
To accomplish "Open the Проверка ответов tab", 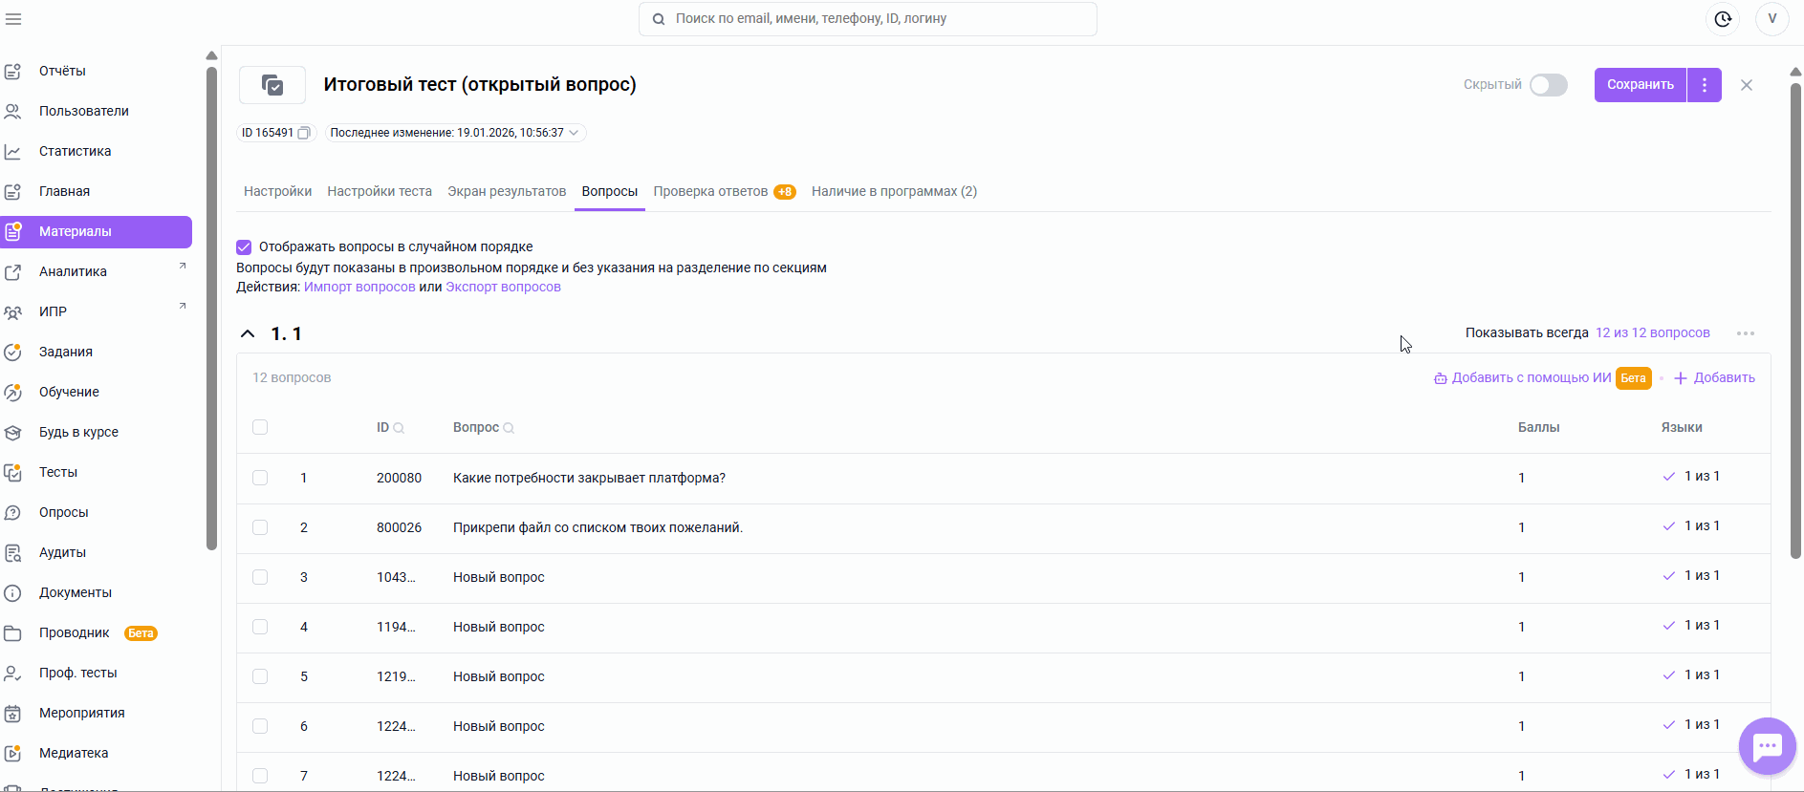I will click(x=724, y=191).
